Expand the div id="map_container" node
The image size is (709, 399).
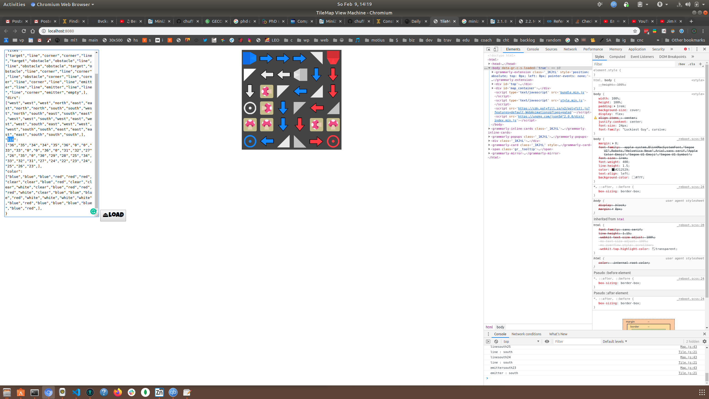coord(492,88)
